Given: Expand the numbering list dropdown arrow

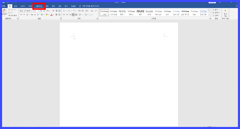Looking at the screenshot, I should pyautogui.click(x=71, y=11).
